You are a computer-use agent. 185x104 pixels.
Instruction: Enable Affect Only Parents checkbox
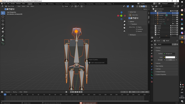pyautogui.click(x=137, y=31)
